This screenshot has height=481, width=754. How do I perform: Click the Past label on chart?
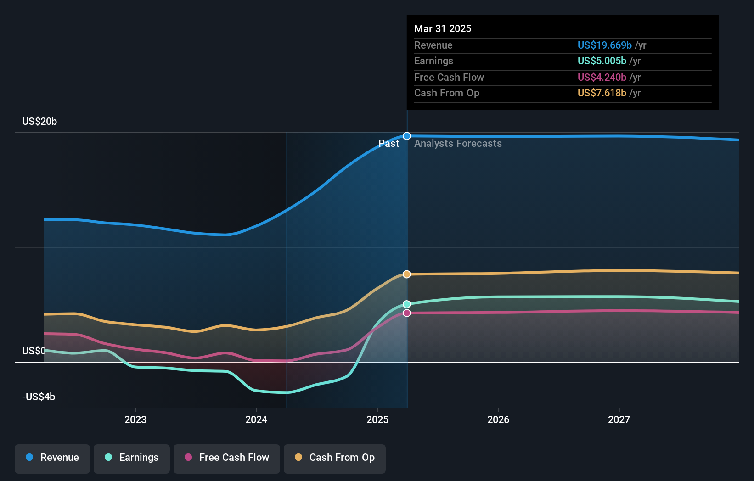(389, 143)
